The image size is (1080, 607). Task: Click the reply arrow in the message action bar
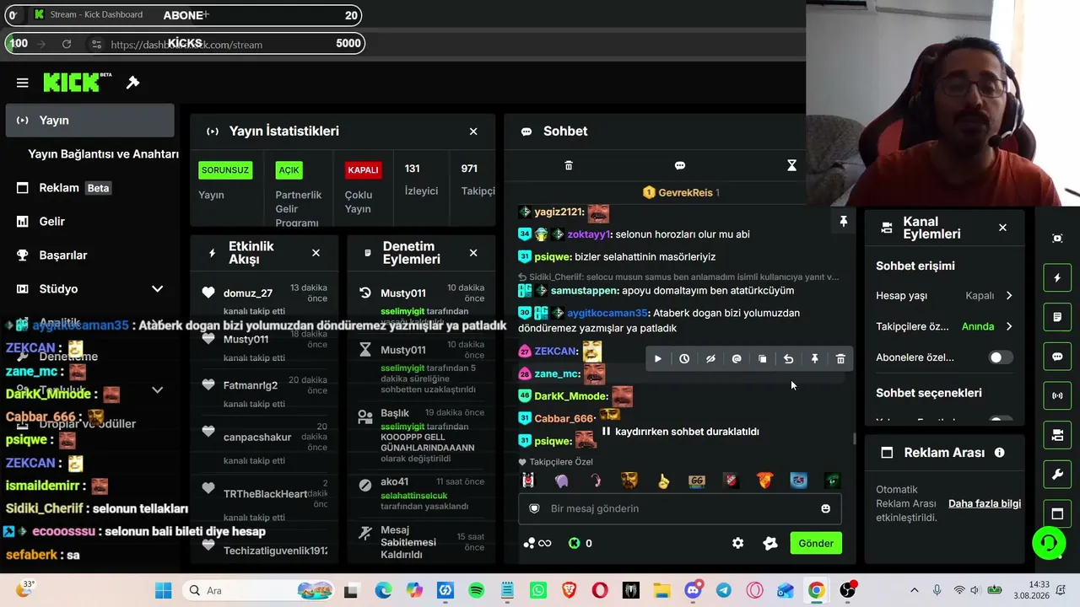pos(788,359)
